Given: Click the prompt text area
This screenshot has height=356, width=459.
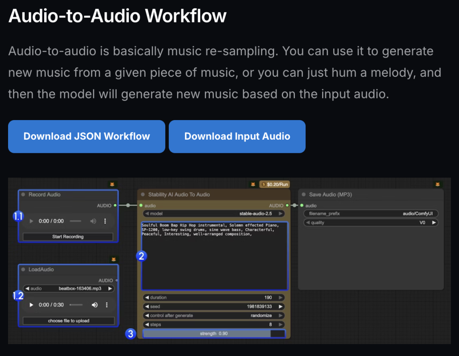Looking at the screenshot, I should 215,256.
